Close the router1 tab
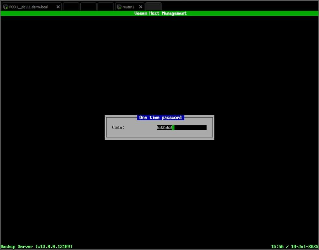Image resolution: width=319 pixels, height=250 pixels. tap(141, 7)
